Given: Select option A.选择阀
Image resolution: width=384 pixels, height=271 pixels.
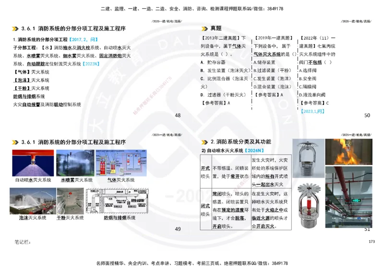Looking at the screenshot, I should coord(308,70).
